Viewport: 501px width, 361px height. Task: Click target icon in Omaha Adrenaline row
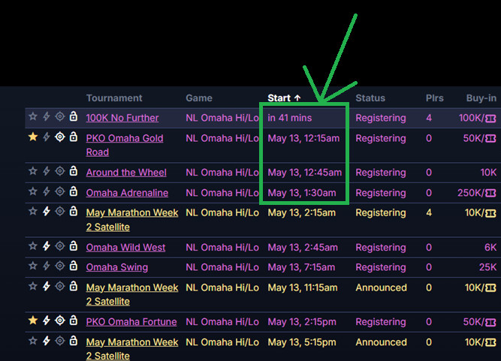(60, 191)
